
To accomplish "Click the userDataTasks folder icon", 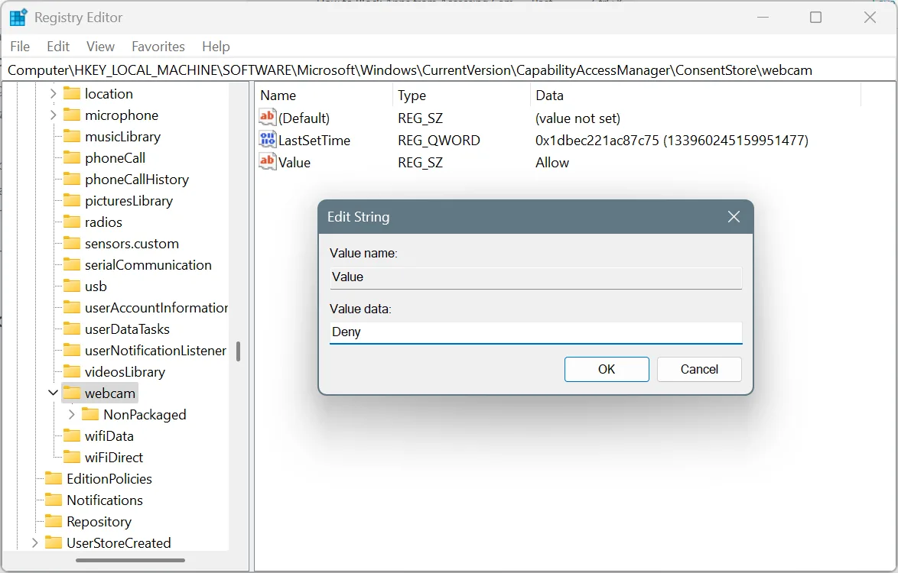I will pos(72,329).
